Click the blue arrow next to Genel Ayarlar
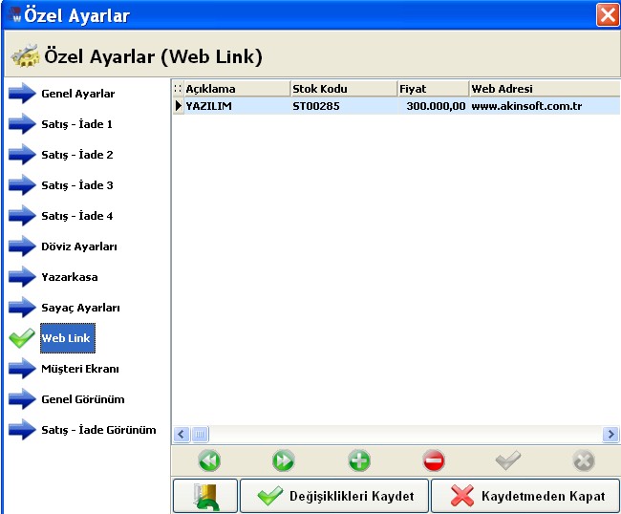Image resolution: width=621 pixels, height=514 pixels. [22, 94]
